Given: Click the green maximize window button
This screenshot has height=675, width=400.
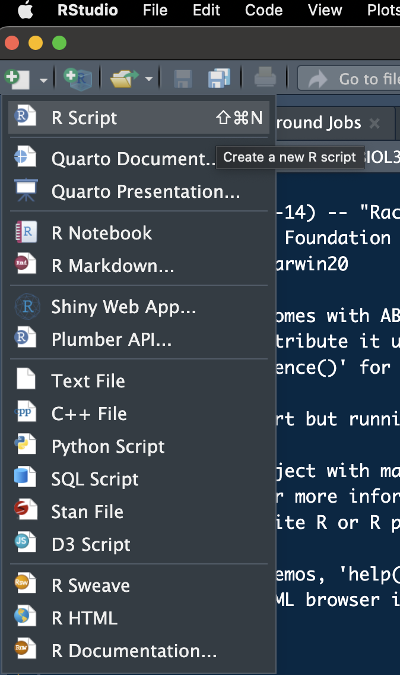Looking at the screenshot, I should pyautogui.click(x=59, y=43).
